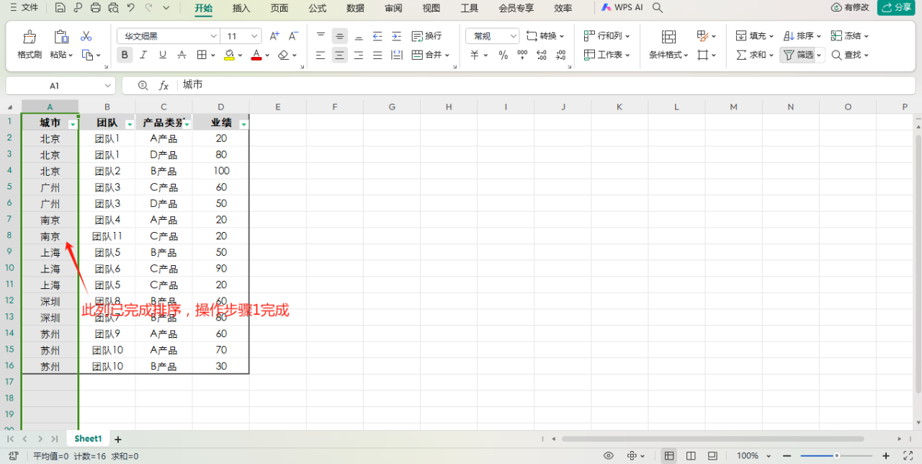Viewport: 922px width, 464px height.
Task: Switch to the 公式 tab
Action: [x=318, y=9]
